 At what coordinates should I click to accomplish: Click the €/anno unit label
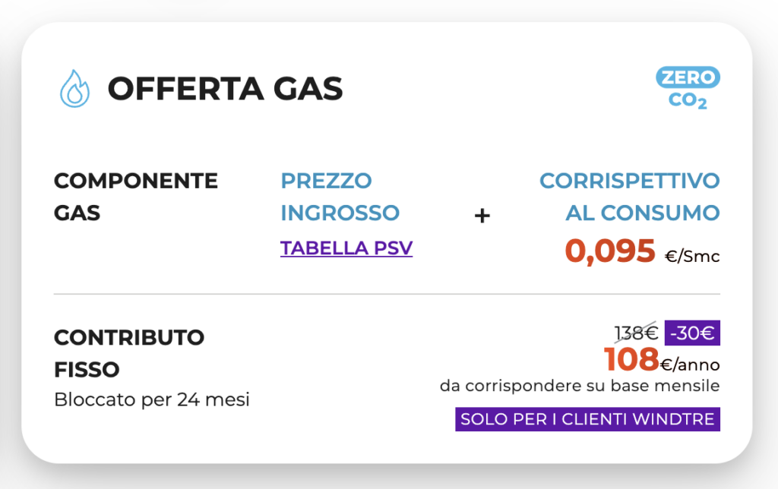point(690,365)
